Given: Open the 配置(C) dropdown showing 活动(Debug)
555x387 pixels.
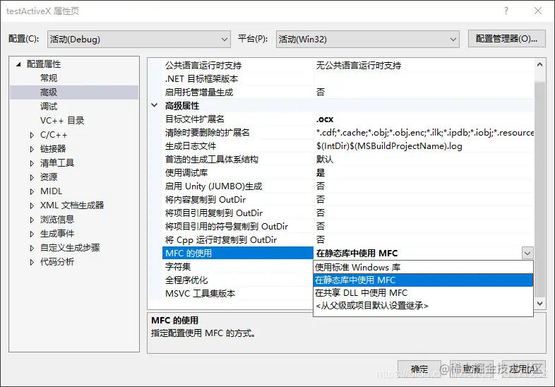Looking at the screenshot, I should [x=138, y=40].
